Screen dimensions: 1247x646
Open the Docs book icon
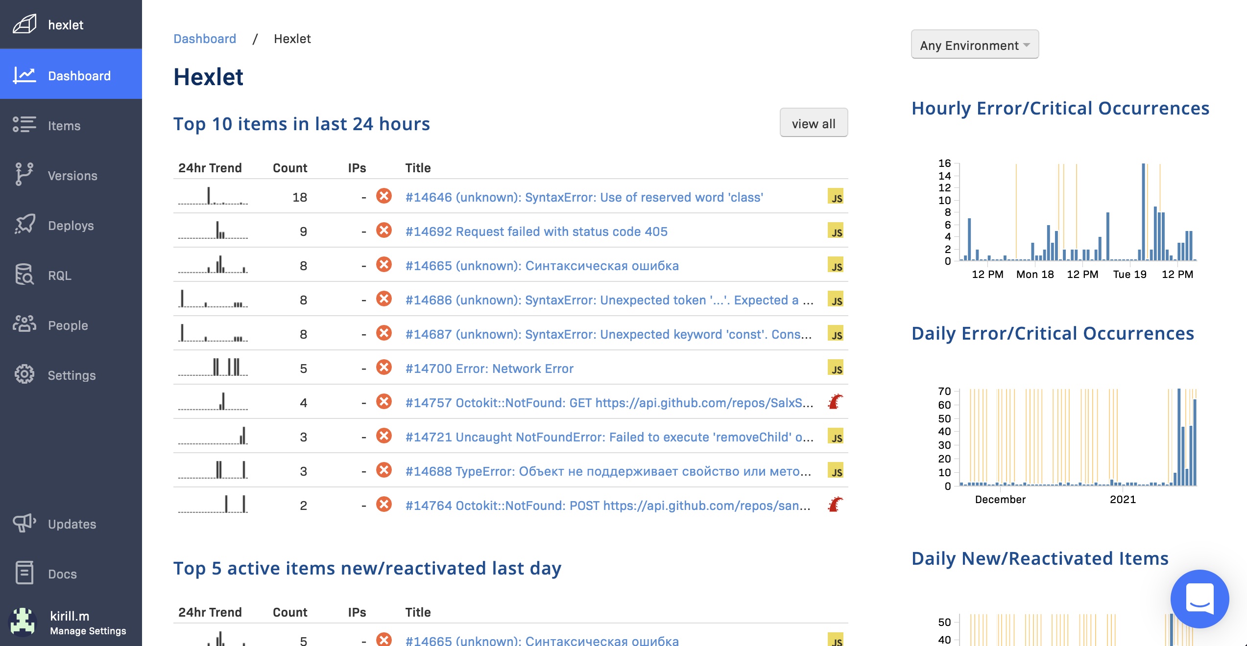point(24,573)
